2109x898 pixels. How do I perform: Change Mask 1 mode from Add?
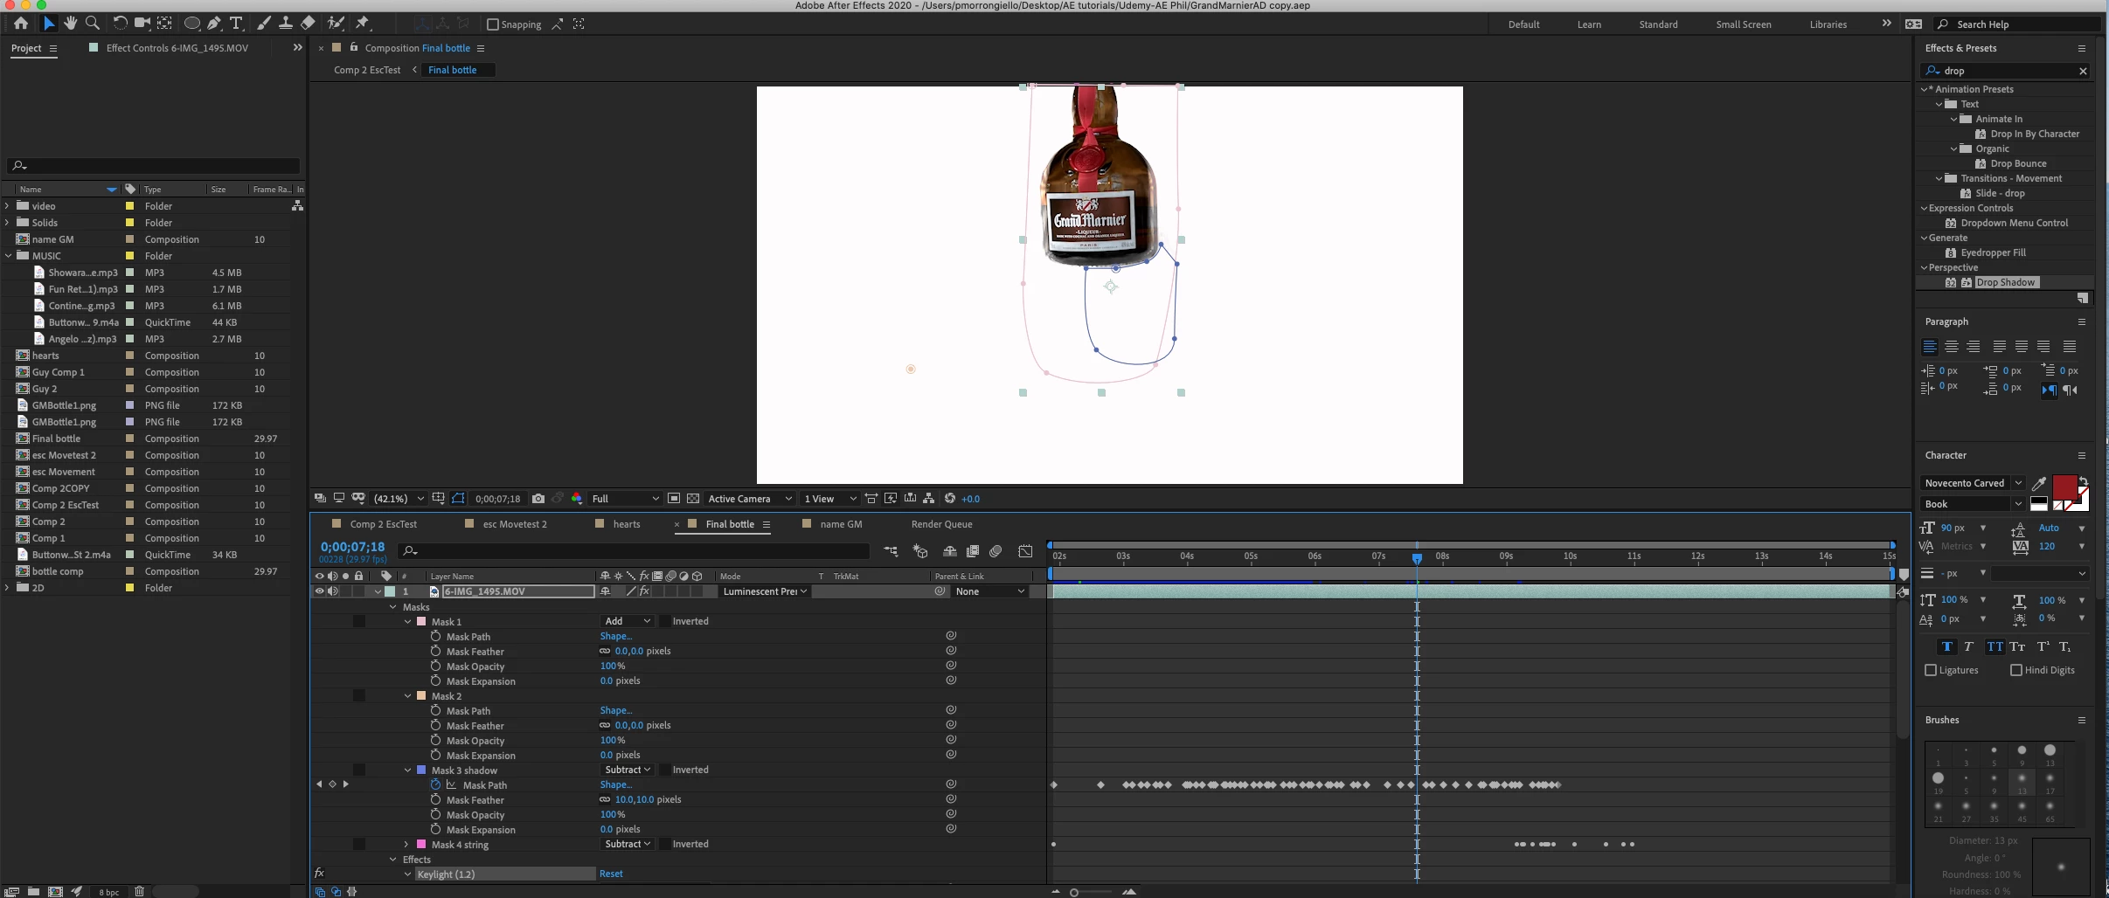tap(628, 621)
